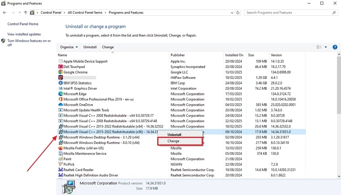Open the address bar history dropdown

(x=232, y=13)
